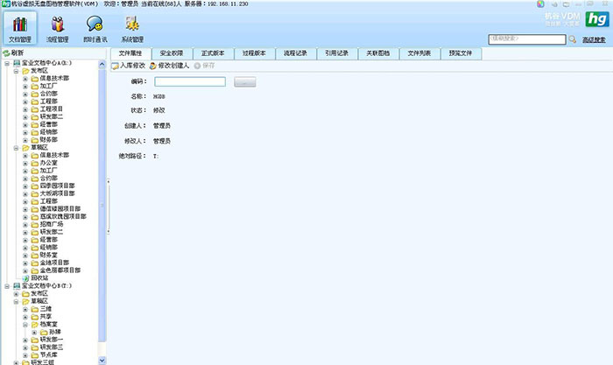This screenshot has height=365, width=613.
Task: Collapse the 档案室 folder node
Action: pos(25,325)
